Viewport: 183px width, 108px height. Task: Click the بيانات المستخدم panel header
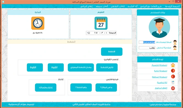pyautogui.click(x=158, y=13)
